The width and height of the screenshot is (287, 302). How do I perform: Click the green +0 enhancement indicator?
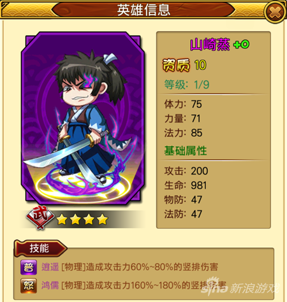pos(241,45)
